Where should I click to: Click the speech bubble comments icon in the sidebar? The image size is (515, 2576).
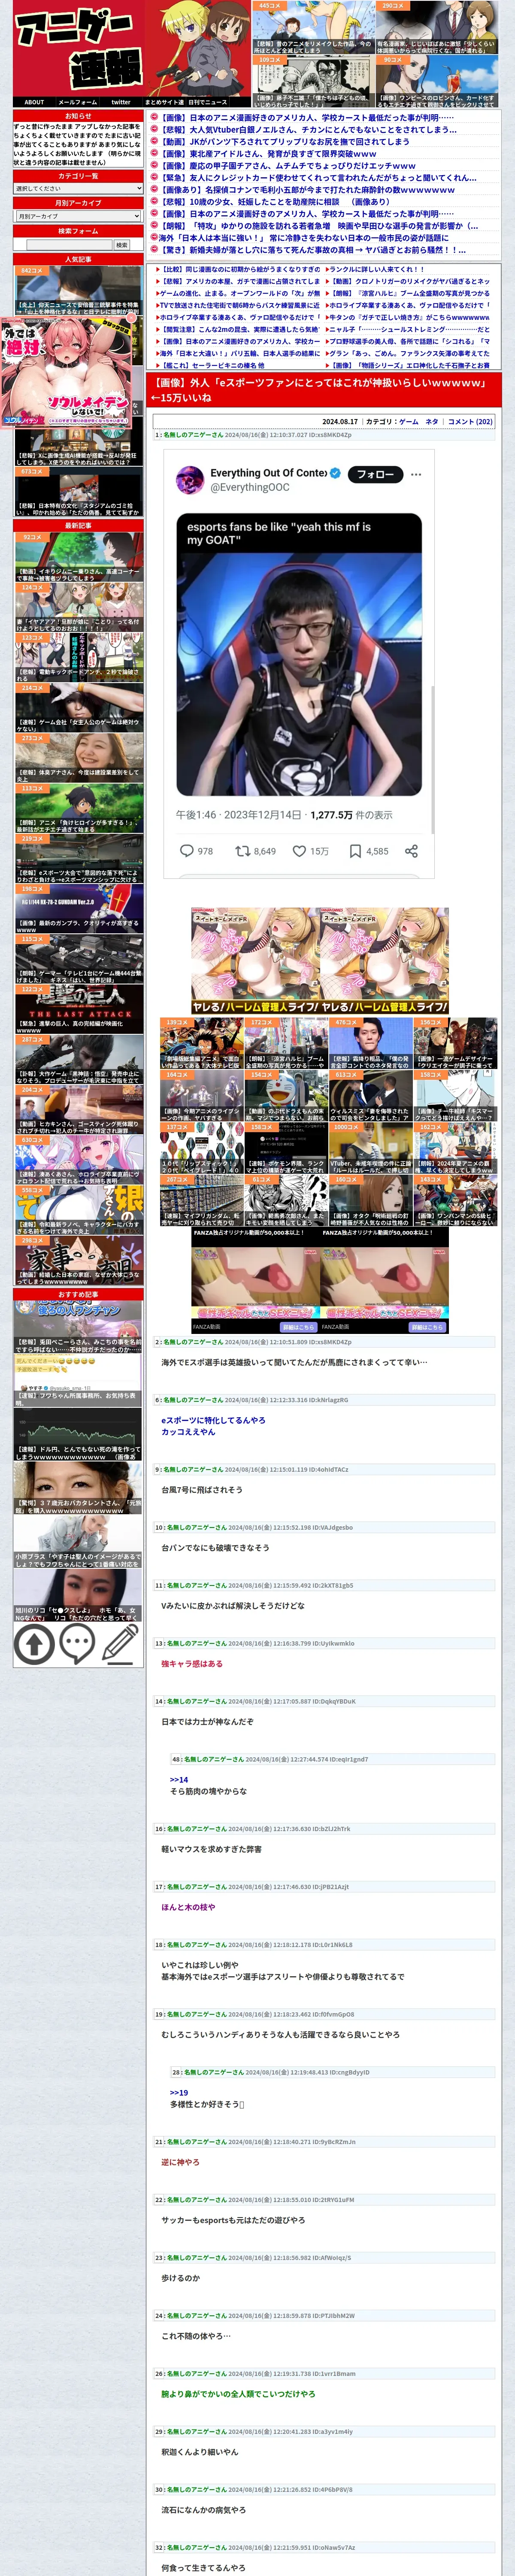point(77,1643)
